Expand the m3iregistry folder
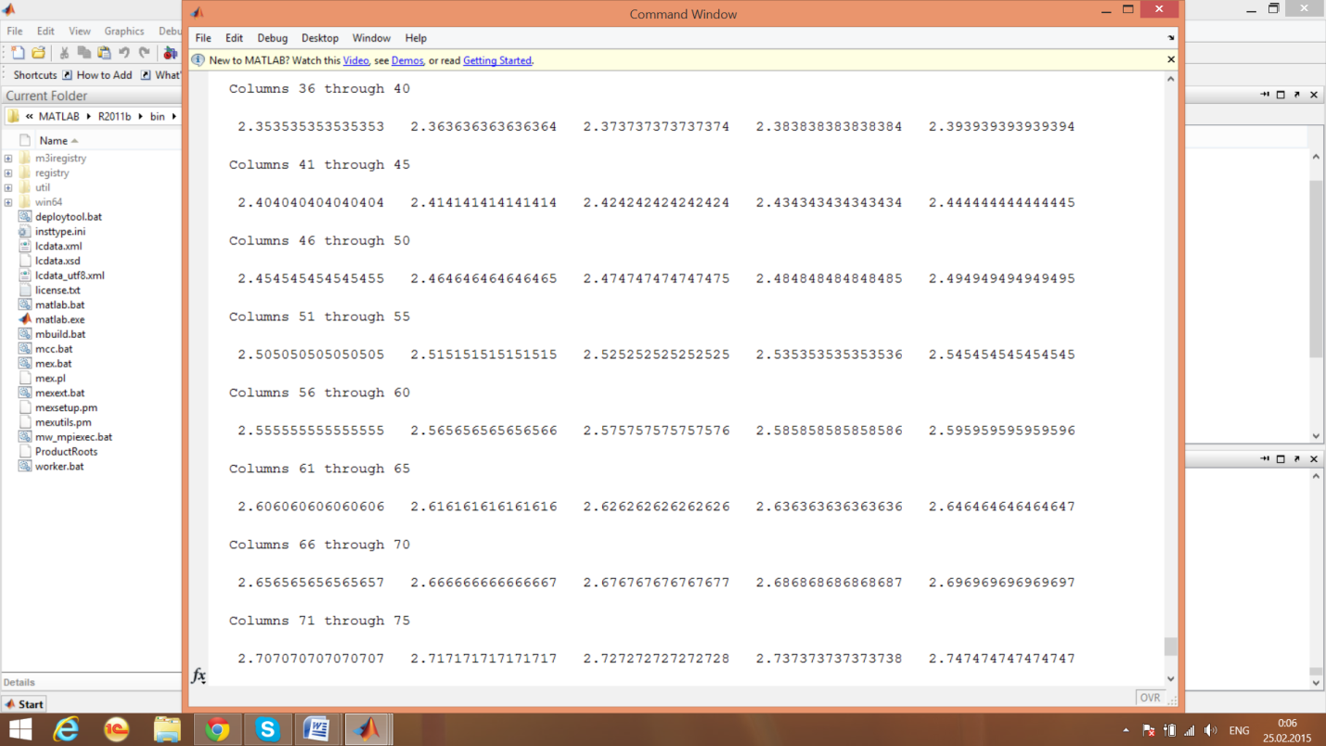Viewport: 1326px width, 746px height. [8, 159]
